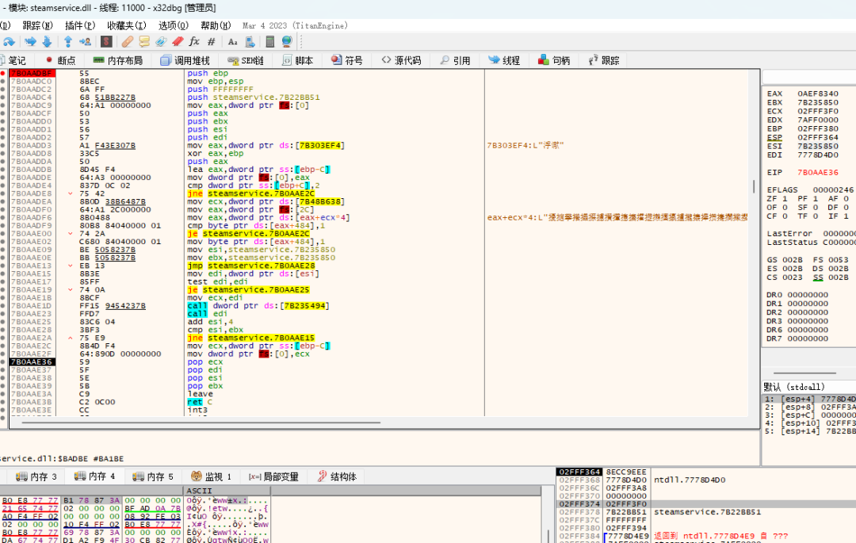The image size is (856, 543).
Task: Click the globe icon in toolbar
Action: coord(287,41)
